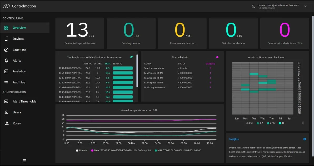This screenshot has height=166, width=314.
Task: Click temperature bar for 1234-FLOW-75P2-FS row
Action: click(x=123, y=68)
